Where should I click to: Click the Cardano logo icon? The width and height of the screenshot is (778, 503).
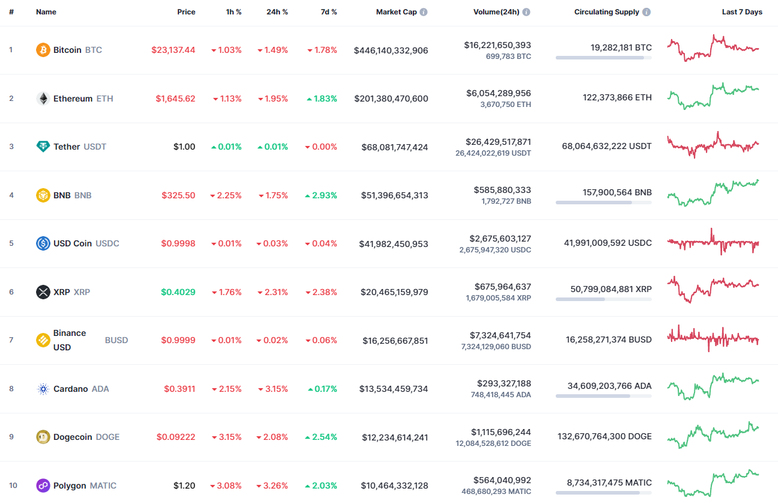coord(43,389)
